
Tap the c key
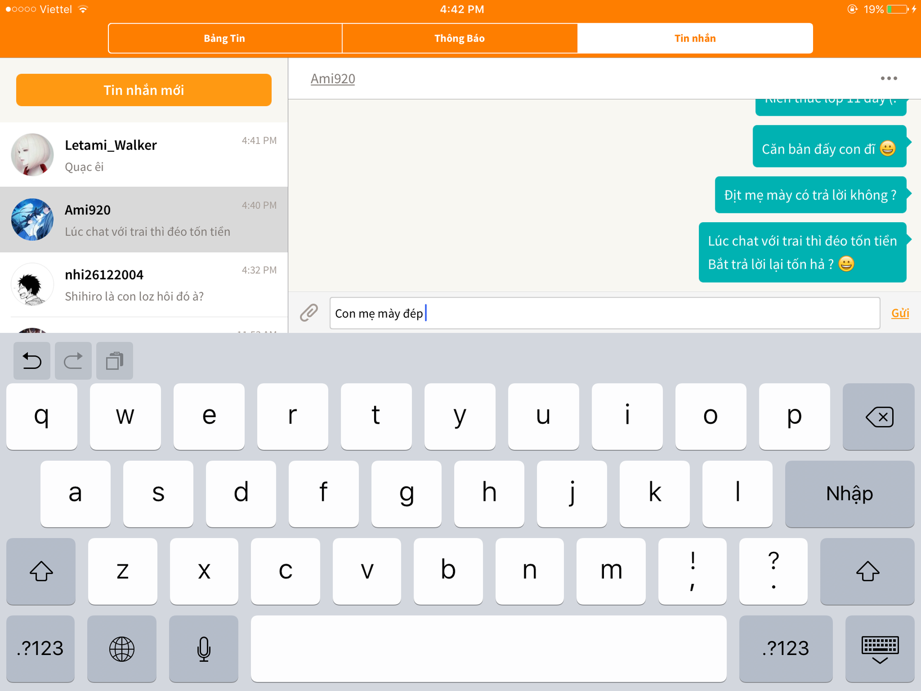pos(285,571)
